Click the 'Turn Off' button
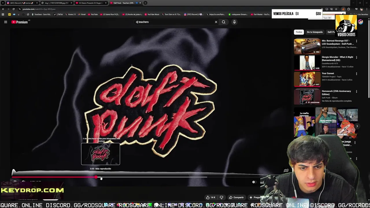 (327, 18)
